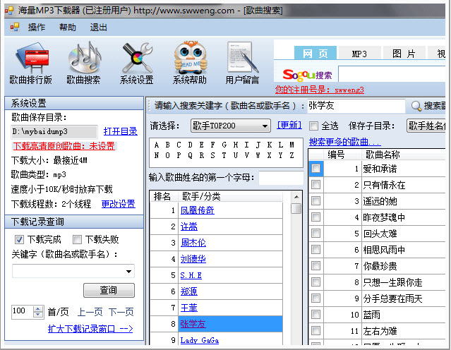The width and height of the screenshot is (451, 350).
Task: Select highlighted singer 张学友
Action: (193, 324)
